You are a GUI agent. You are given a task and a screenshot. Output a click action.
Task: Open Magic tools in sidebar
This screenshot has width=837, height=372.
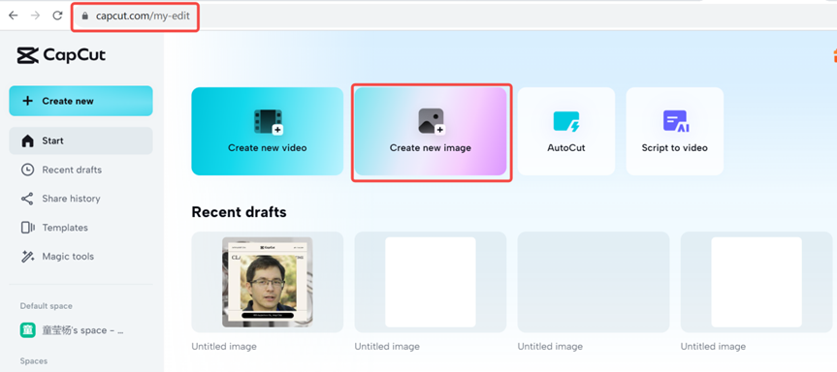80,257
